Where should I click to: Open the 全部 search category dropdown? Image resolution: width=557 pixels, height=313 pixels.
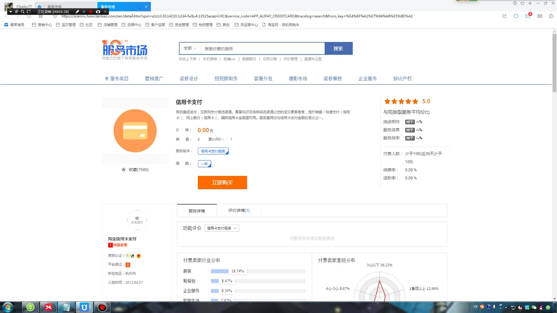[x=190, y=48]
